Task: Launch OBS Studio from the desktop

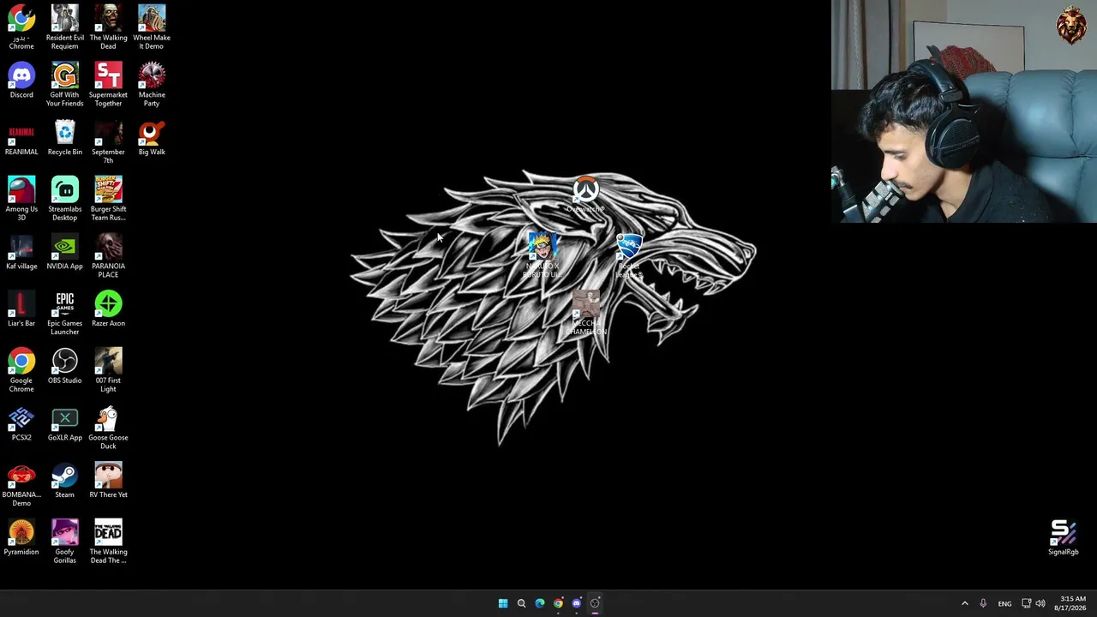Action: pyautogui.click(x=65, y=367)
